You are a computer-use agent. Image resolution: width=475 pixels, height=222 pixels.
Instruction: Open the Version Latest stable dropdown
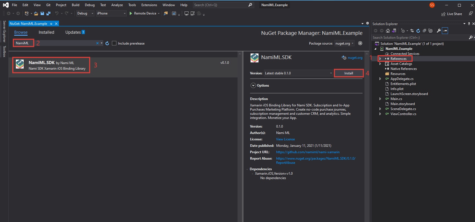pyautogui.click(x=298, y=73)
